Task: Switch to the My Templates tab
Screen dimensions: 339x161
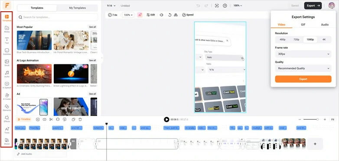Action: pos(78,8)
